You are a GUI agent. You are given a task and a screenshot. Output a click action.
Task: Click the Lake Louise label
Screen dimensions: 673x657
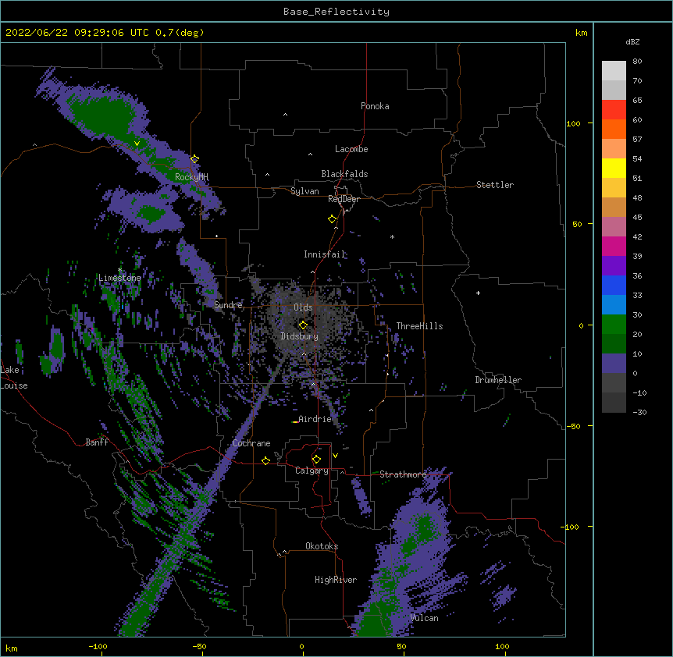tap(14, 378)
